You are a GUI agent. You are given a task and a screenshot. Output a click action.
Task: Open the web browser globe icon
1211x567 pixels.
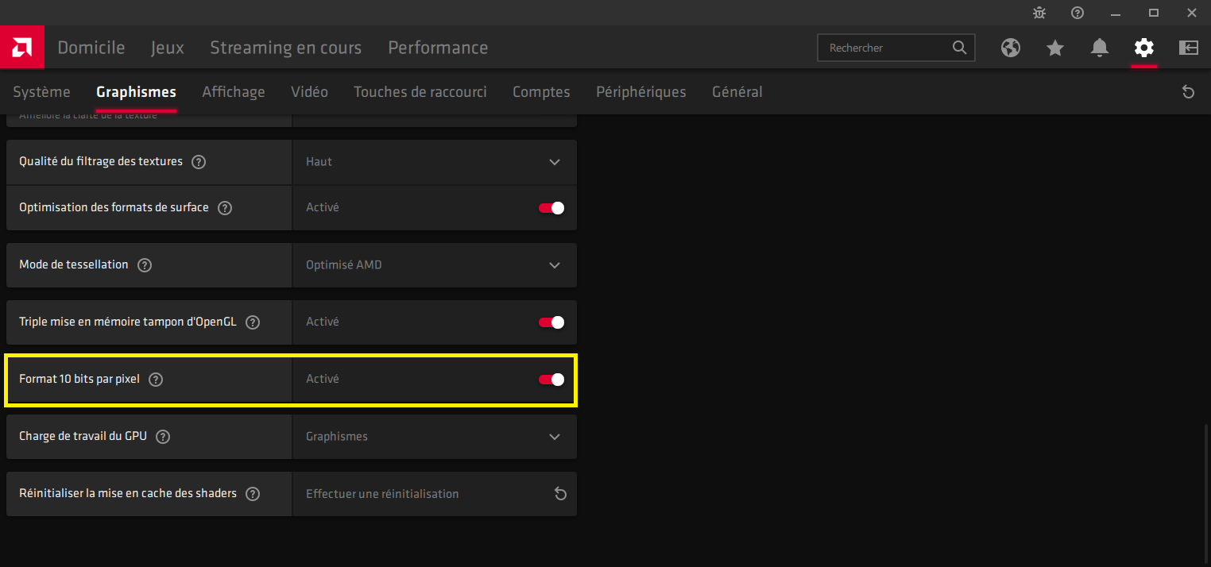click(1010, 48)
